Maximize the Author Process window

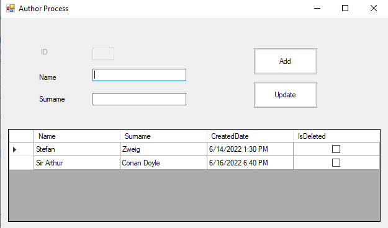(345, 9)
